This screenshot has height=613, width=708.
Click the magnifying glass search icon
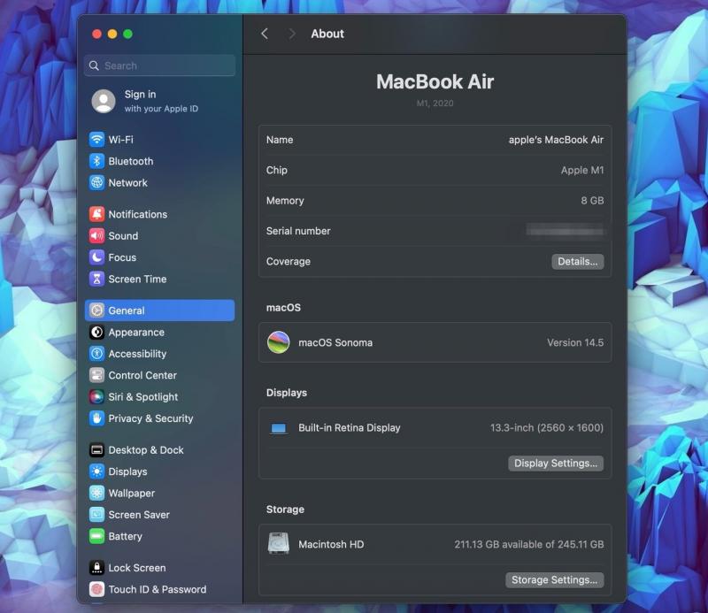pyautogui.click(x=94, y=66)
